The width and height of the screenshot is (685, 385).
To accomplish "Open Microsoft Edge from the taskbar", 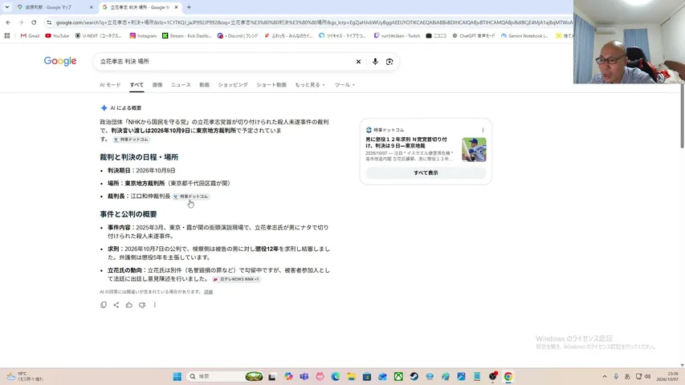I will coord(336,376).
